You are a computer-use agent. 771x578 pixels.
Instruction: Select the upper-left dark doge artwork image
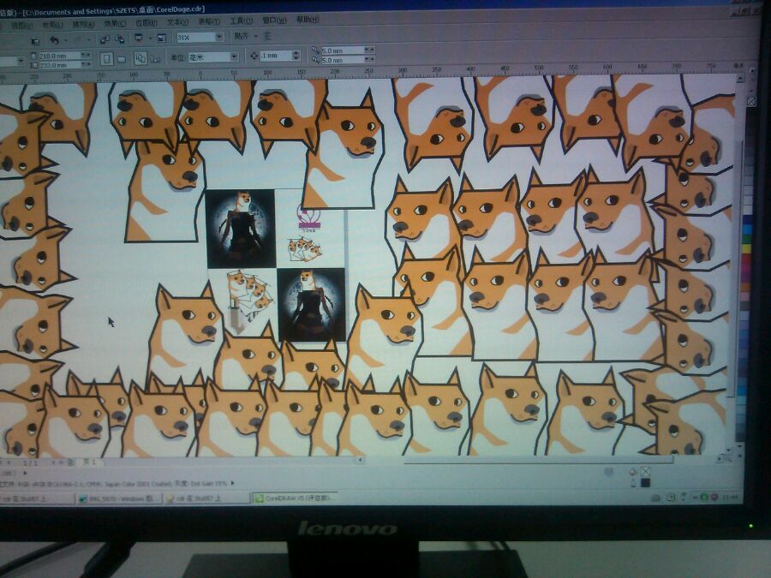241,229
